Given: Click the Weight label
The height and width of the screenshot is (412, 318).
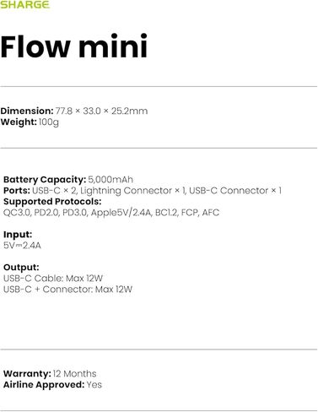Looking at the screenshot, I should (x=19, y=122).
